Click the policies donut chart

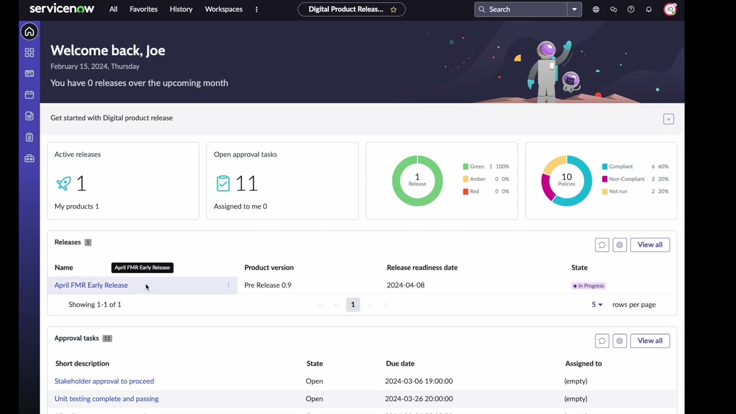coord(566,181)
